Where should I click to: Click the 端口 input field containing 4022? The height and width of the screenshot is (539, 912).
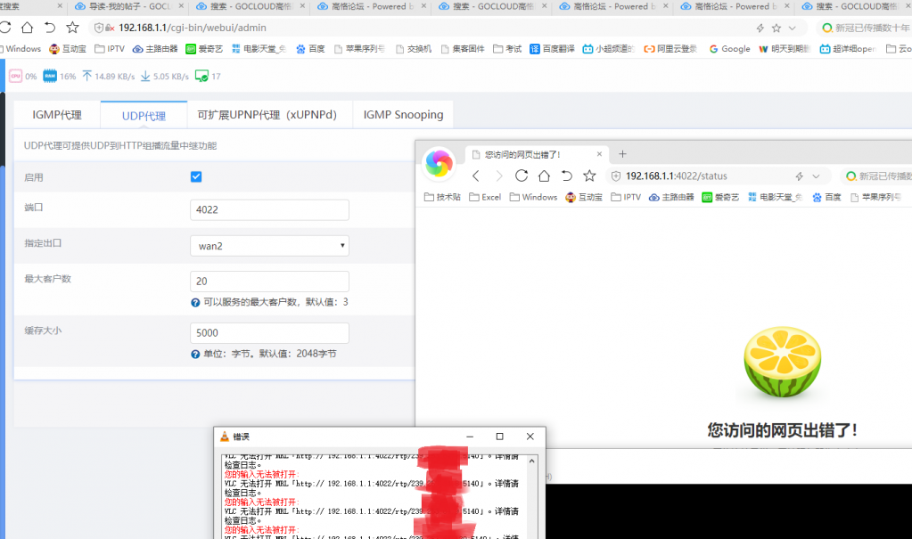pos(269,209)
